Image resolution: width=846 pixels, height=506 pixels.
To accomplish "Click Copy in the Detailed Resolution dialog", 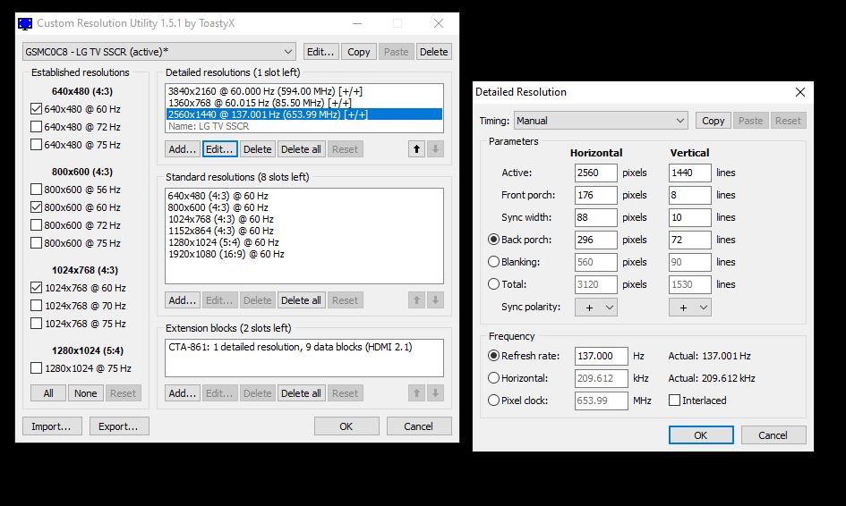I will (x=714, y=121).
